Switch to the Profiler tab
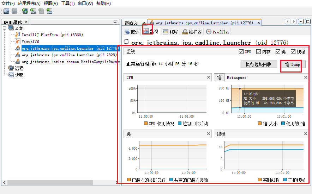Viewport: 312px width, 194px height. pyautogui.click(x=218, y=32)
